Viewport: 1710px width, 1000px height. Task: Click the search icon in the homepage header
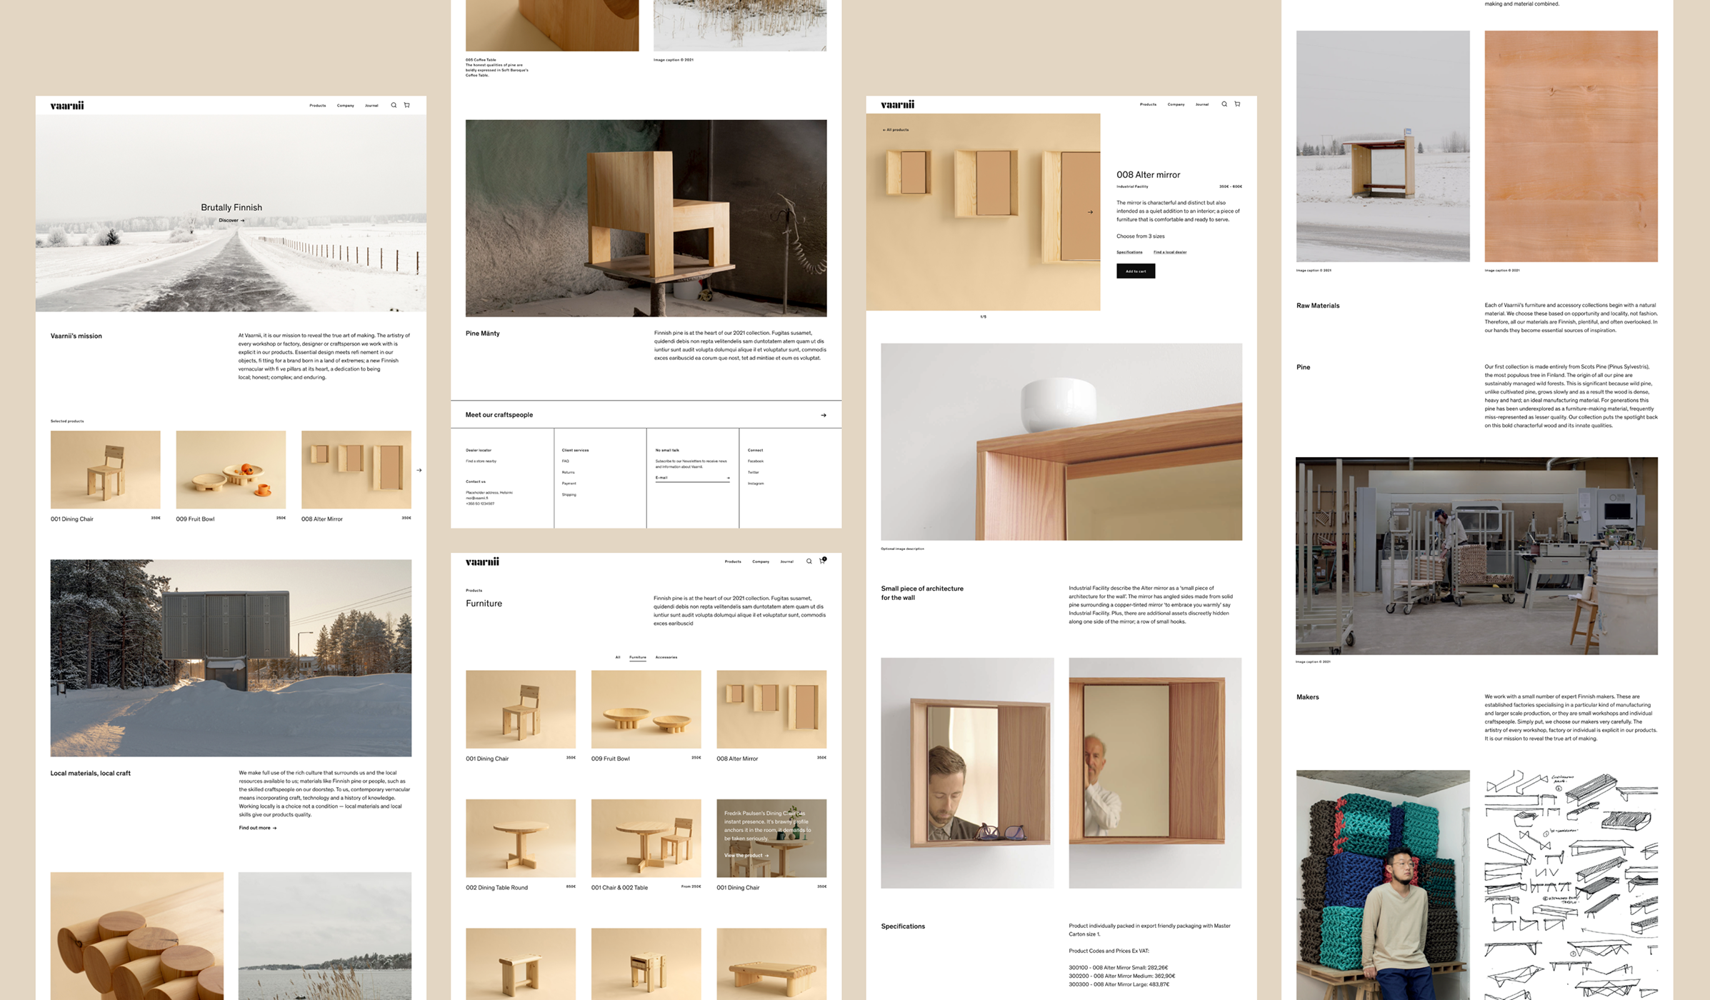394,105
